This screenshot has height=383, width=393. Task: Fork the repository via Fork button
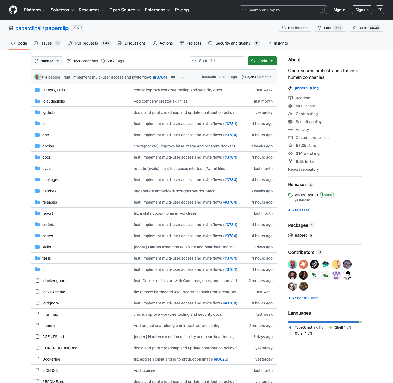pyautogui.click(x=330, y=28)
